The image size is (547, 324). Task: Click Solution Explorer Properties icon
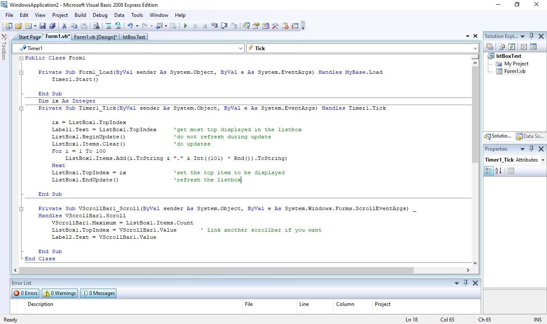point(490,46)
